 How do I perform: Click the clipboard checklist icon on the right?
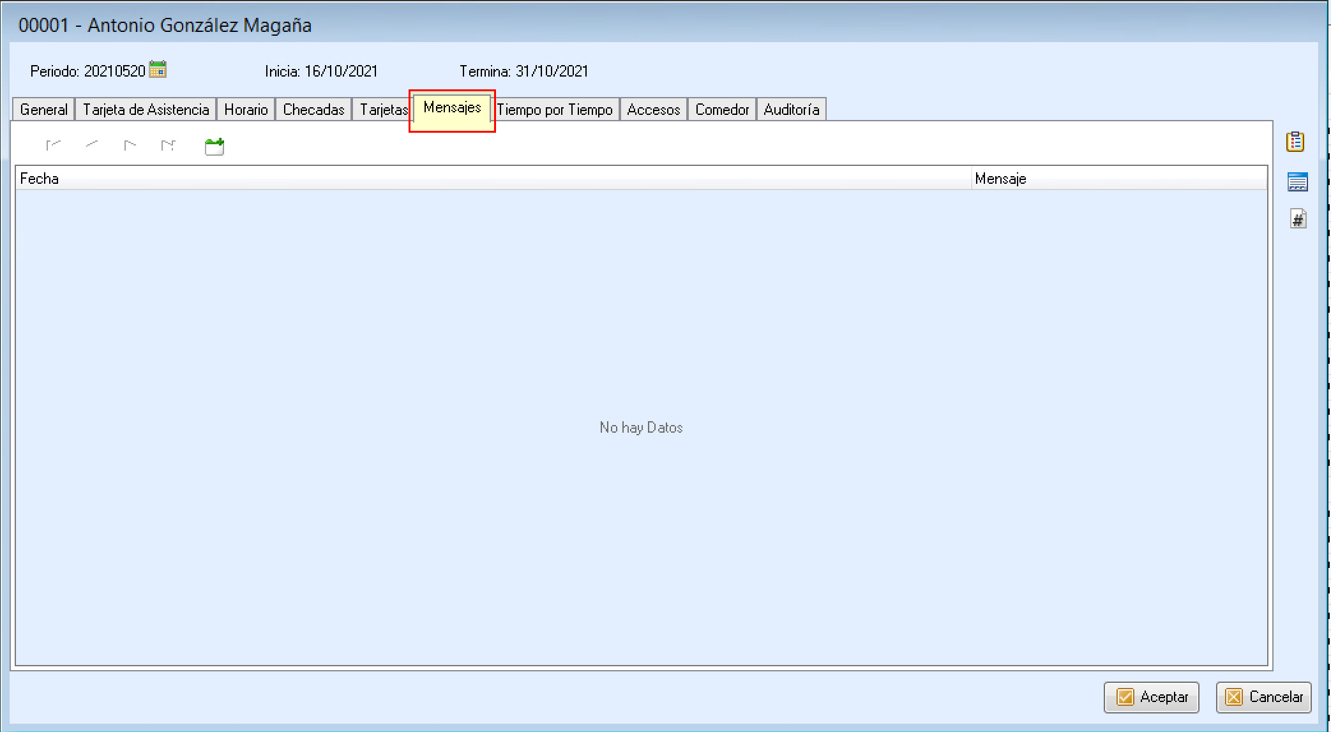pyautogui.click(x=1295, y=141)
